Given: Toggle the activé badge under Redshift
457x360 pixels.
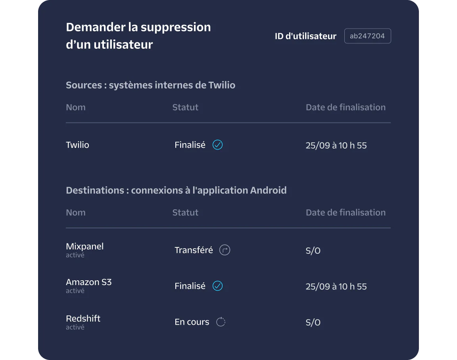Looking at the screenshot, I should (x=75, y=327).
